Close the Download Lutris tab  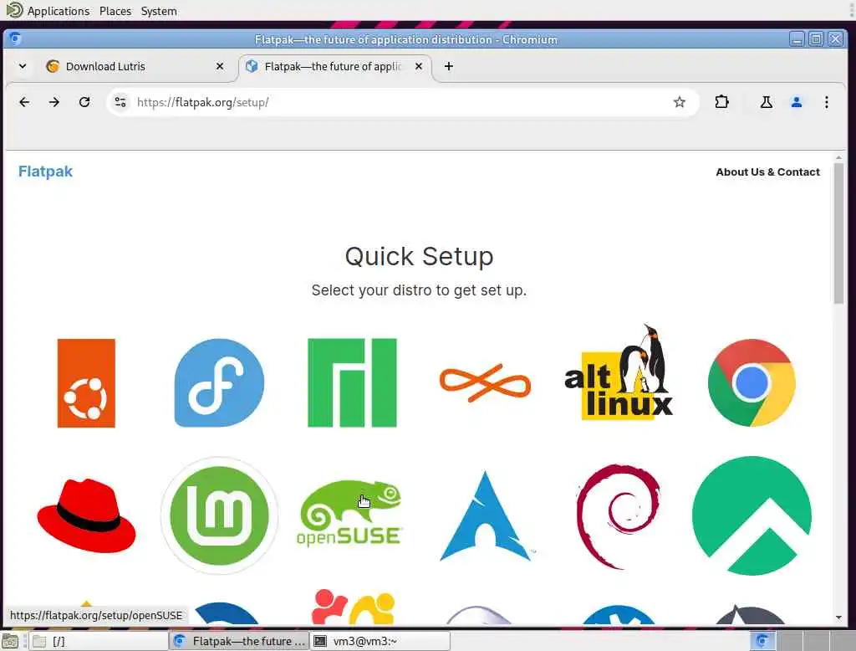coord(220,66)
